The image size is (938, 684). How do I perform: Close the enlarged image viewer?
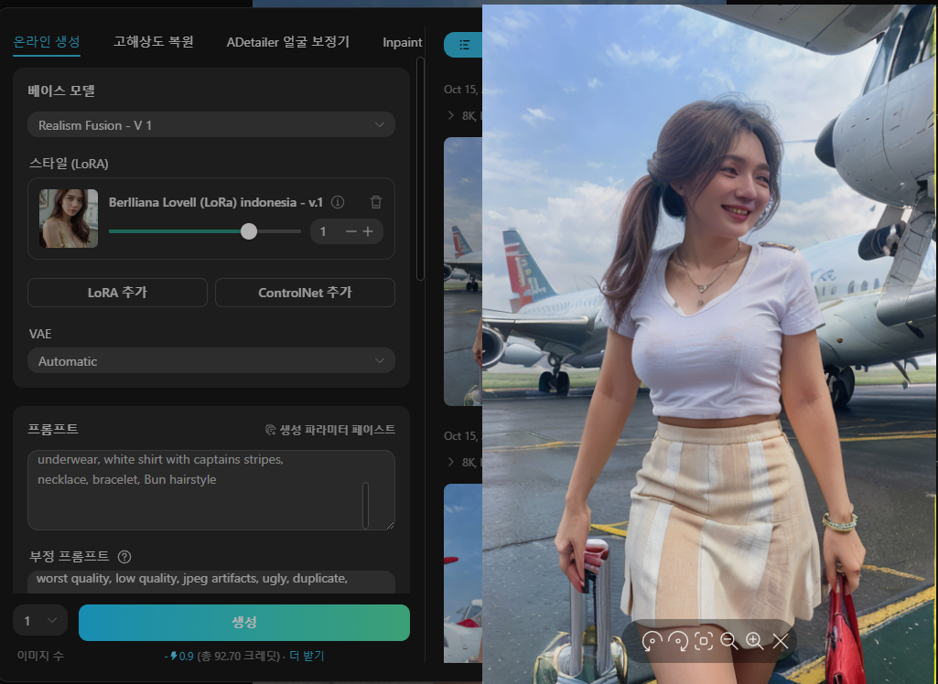[780, 642]
